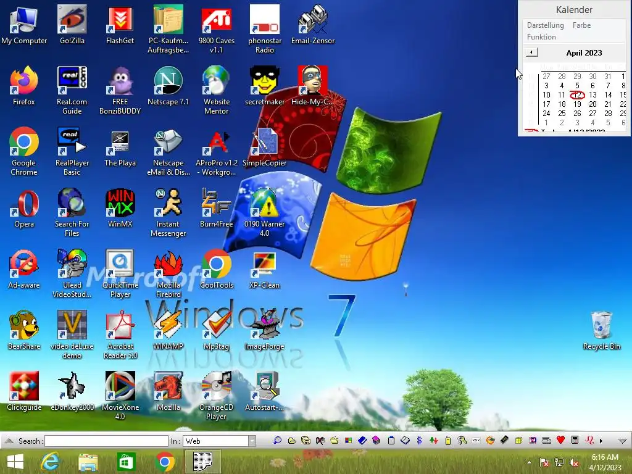Choose date 19 in the Kalender
The width and height of the screenshot is (632, 474).
(577, 104)
